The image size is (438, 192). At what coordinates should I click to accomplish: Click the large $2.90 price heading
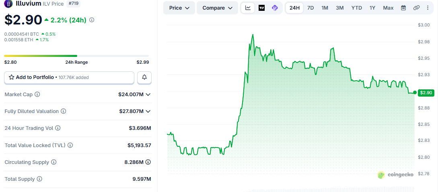(x=23, y=20)
